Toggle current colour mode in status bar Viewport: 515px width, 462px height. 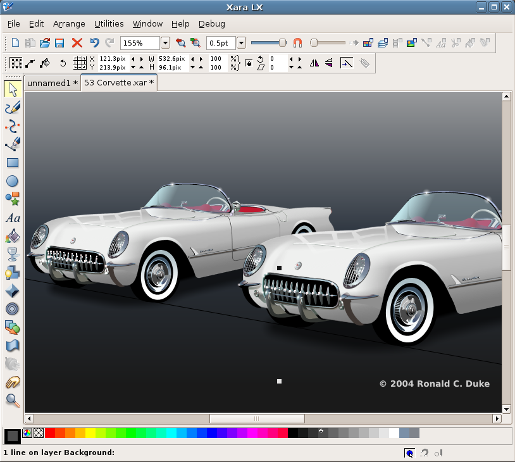[409, 453]
